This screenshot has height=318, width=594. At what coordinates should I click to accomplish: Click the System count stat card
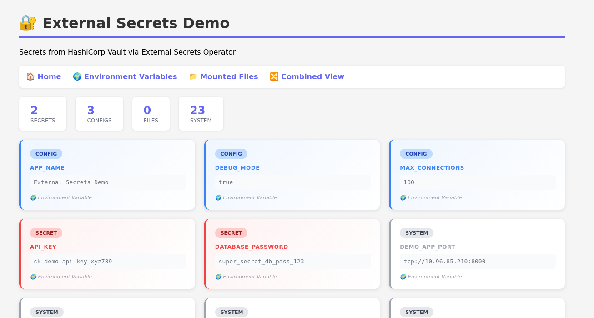(x=201, y=114)
